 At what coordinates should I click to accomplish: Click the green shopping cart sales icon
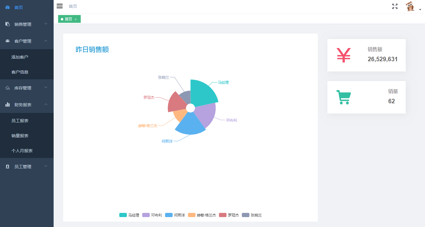point(343,97)
